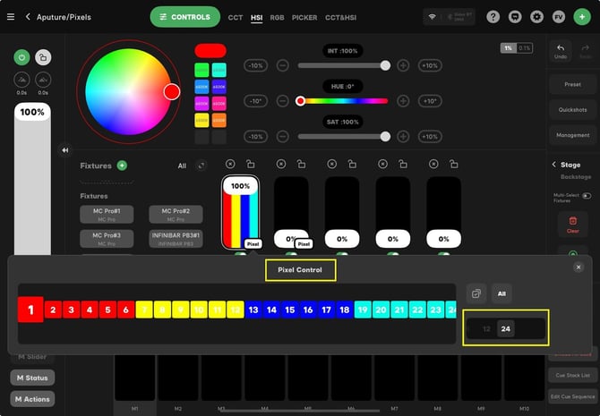This screenshot has height=416, width=600.
Task: Select all pixels with the All button
Action: 501,293
